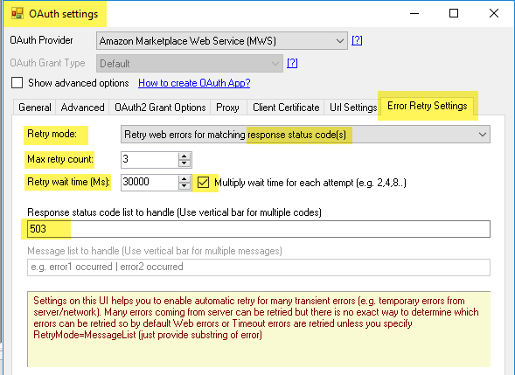Open help link beside OAuth Grant Type

(292, 63)
